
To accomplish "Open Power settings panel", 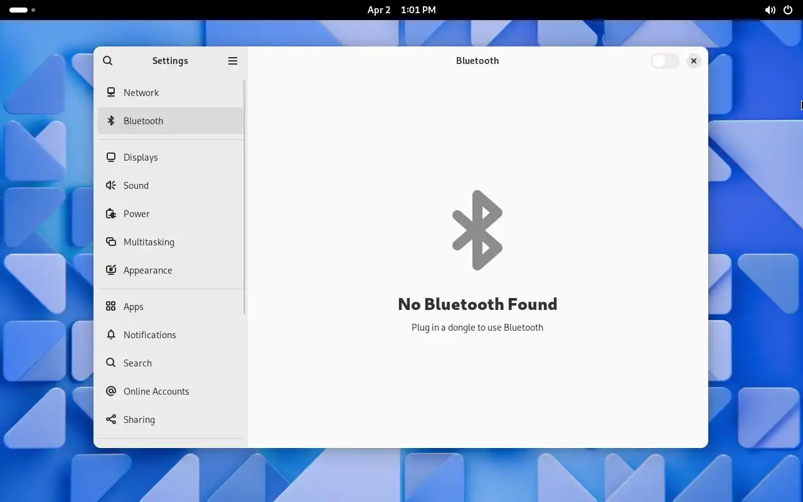I will tap(170, 213).
